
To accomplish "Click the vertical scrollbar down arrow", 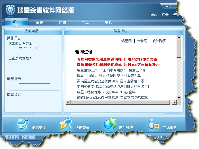I will click(179, 98).
